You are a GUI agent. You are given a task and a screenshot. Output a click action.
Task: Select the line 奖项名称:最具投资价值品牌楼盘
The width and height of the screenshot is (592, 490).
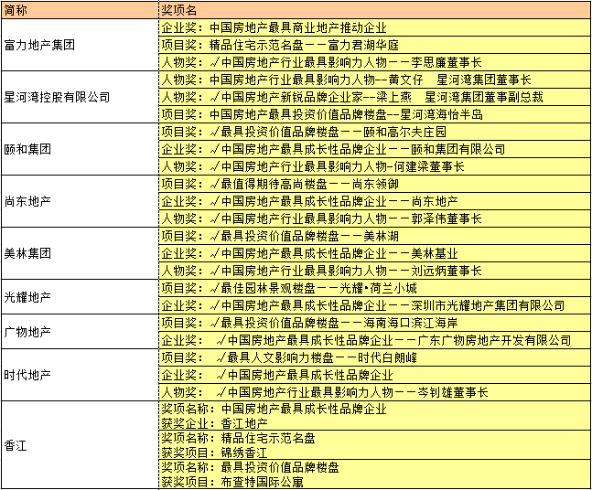[250, 467]
